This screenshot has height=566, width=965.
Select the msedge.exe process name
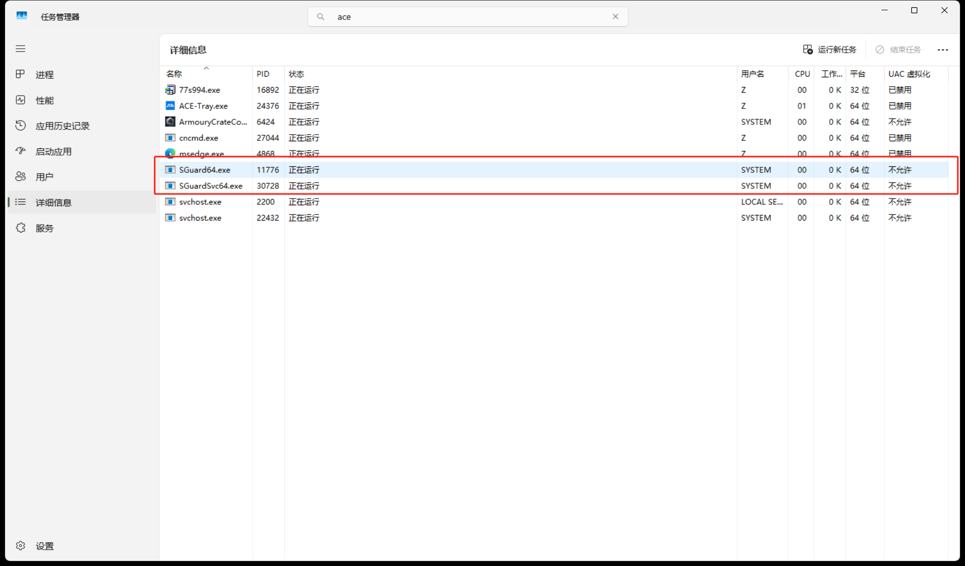click(x=201, y=154)
